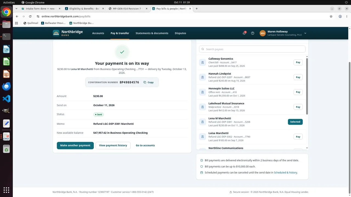The height and width of the screenshot is (197, 351).
Task: Bookmark this page with the star icon
Action: [x=331, y=16]
